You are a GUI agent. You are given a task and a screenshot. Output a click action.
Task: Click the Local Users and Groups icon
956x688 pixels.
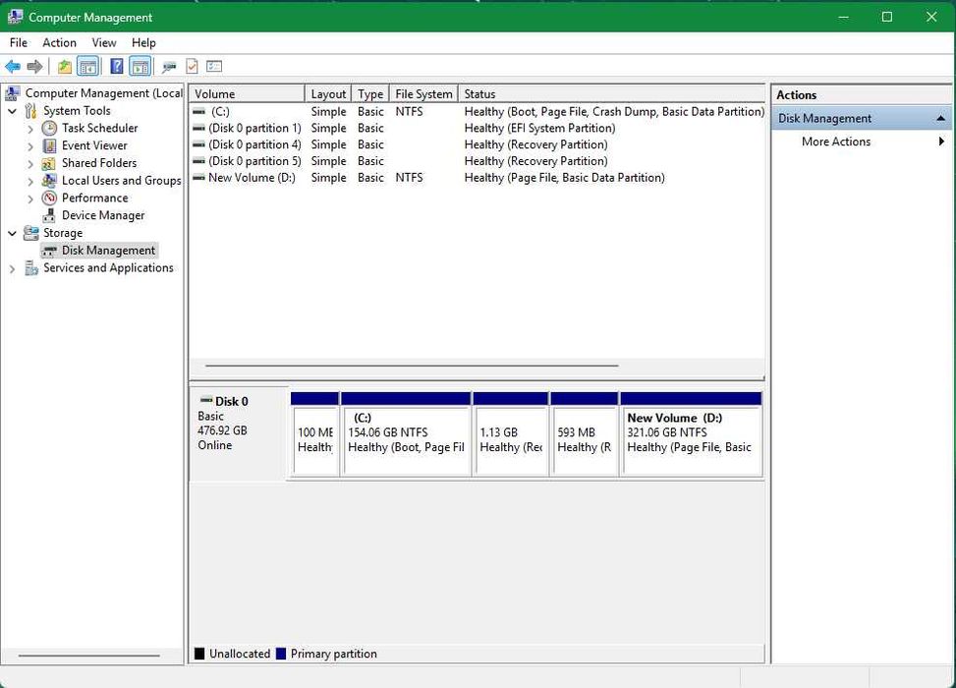coord(49,181)
